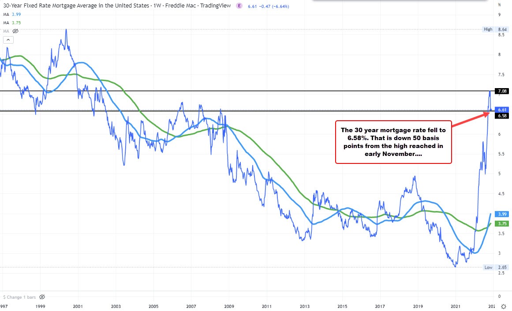Click the 8.5 value on price axis
This screenshot has height=311, width=512.
501,35
